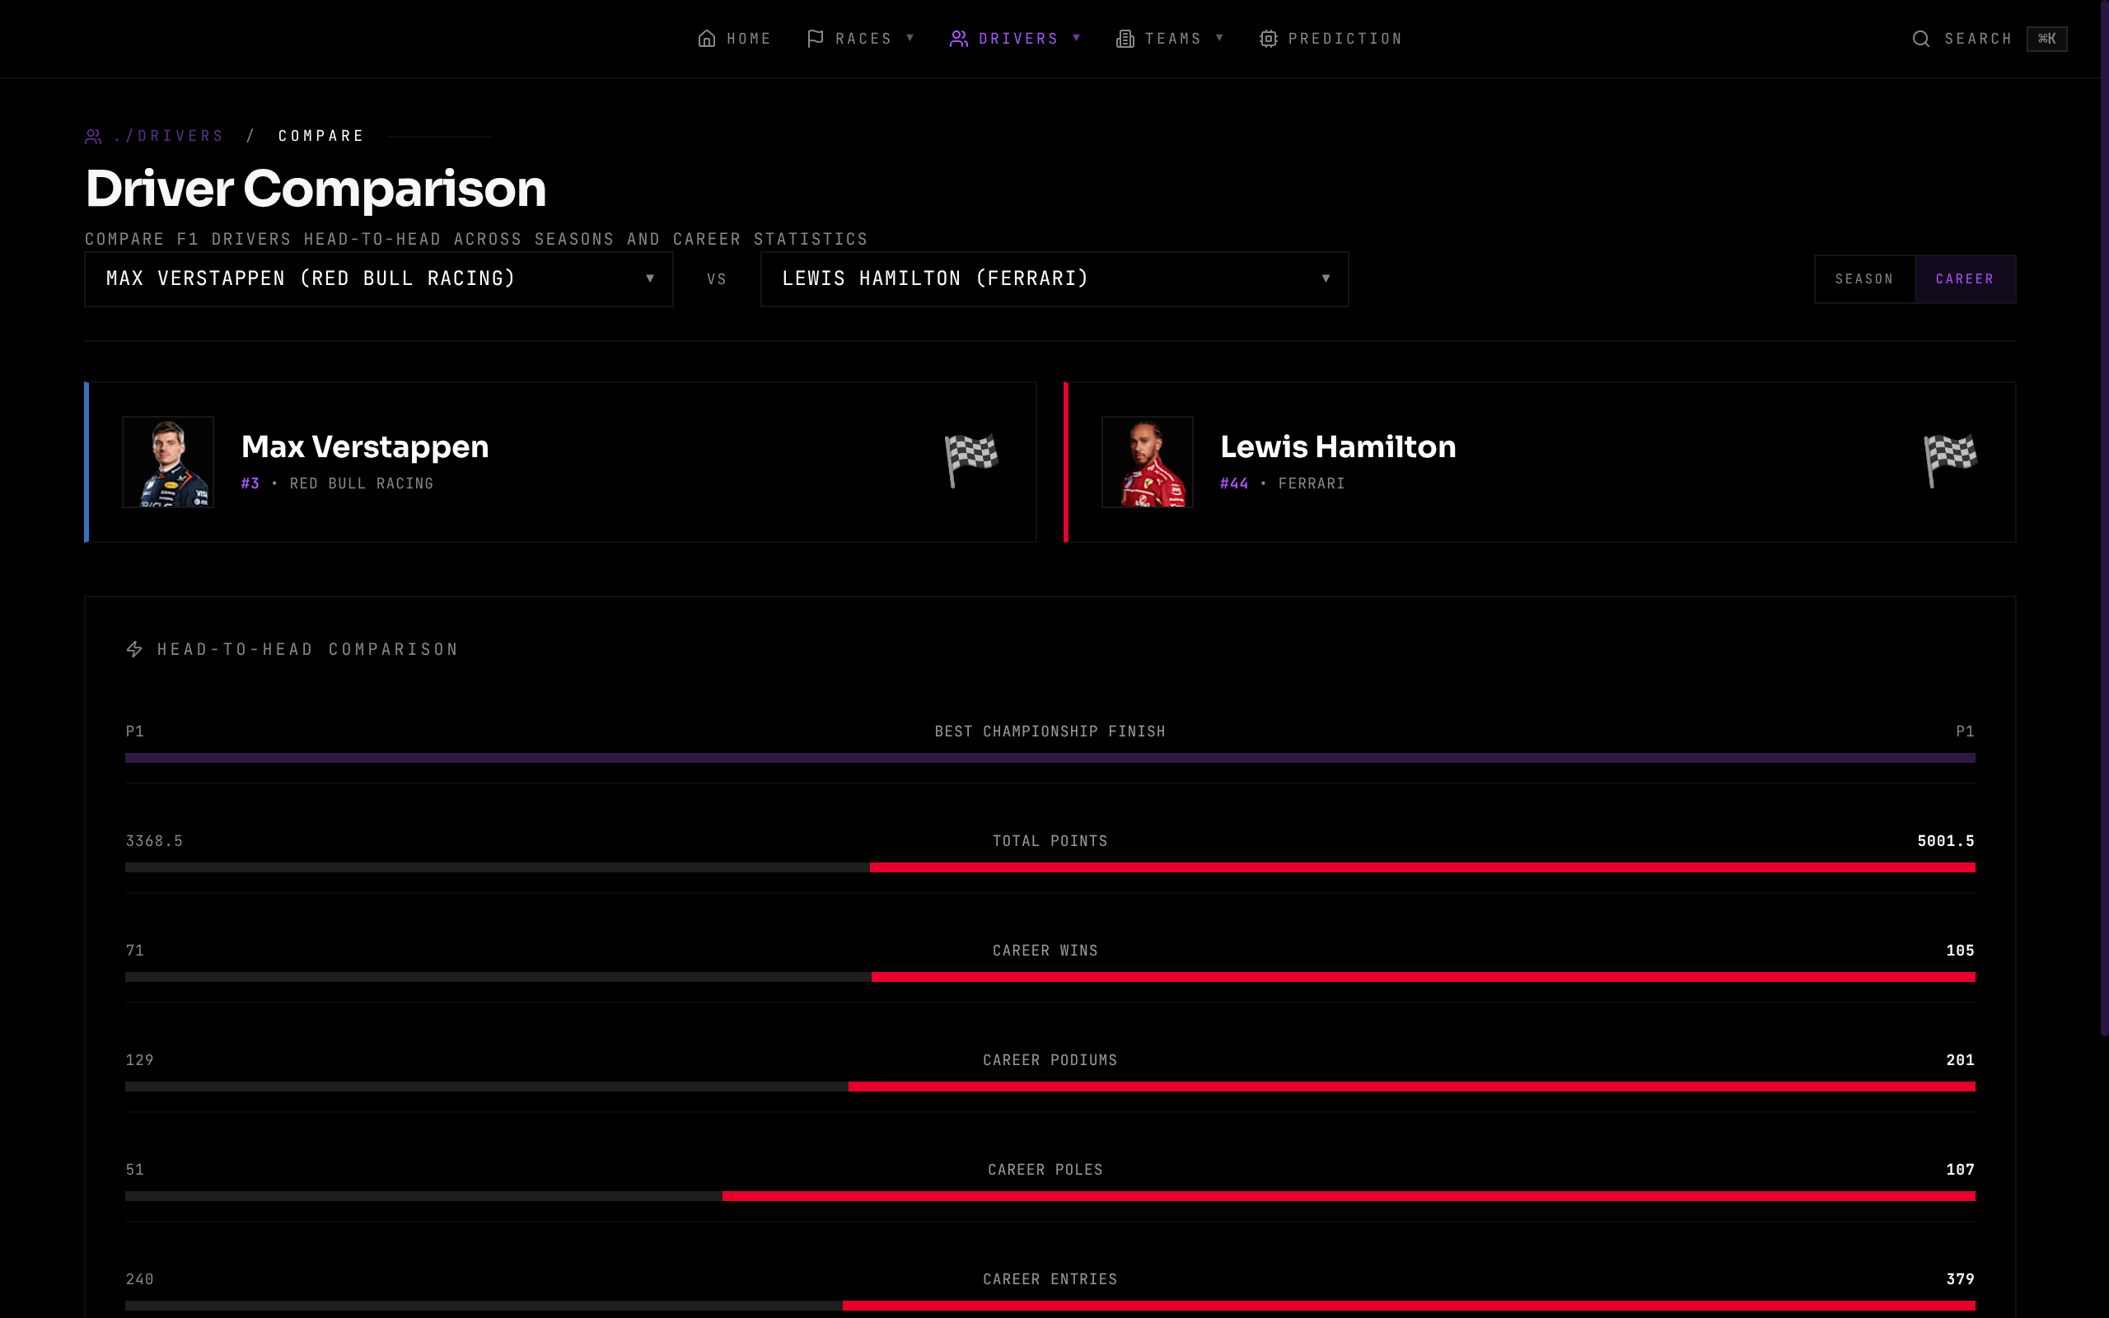Screen dimensions: 2109x1318
Task: Click Max Verstappen's portrait thumbnail
Action: click(x=168, y=462)
